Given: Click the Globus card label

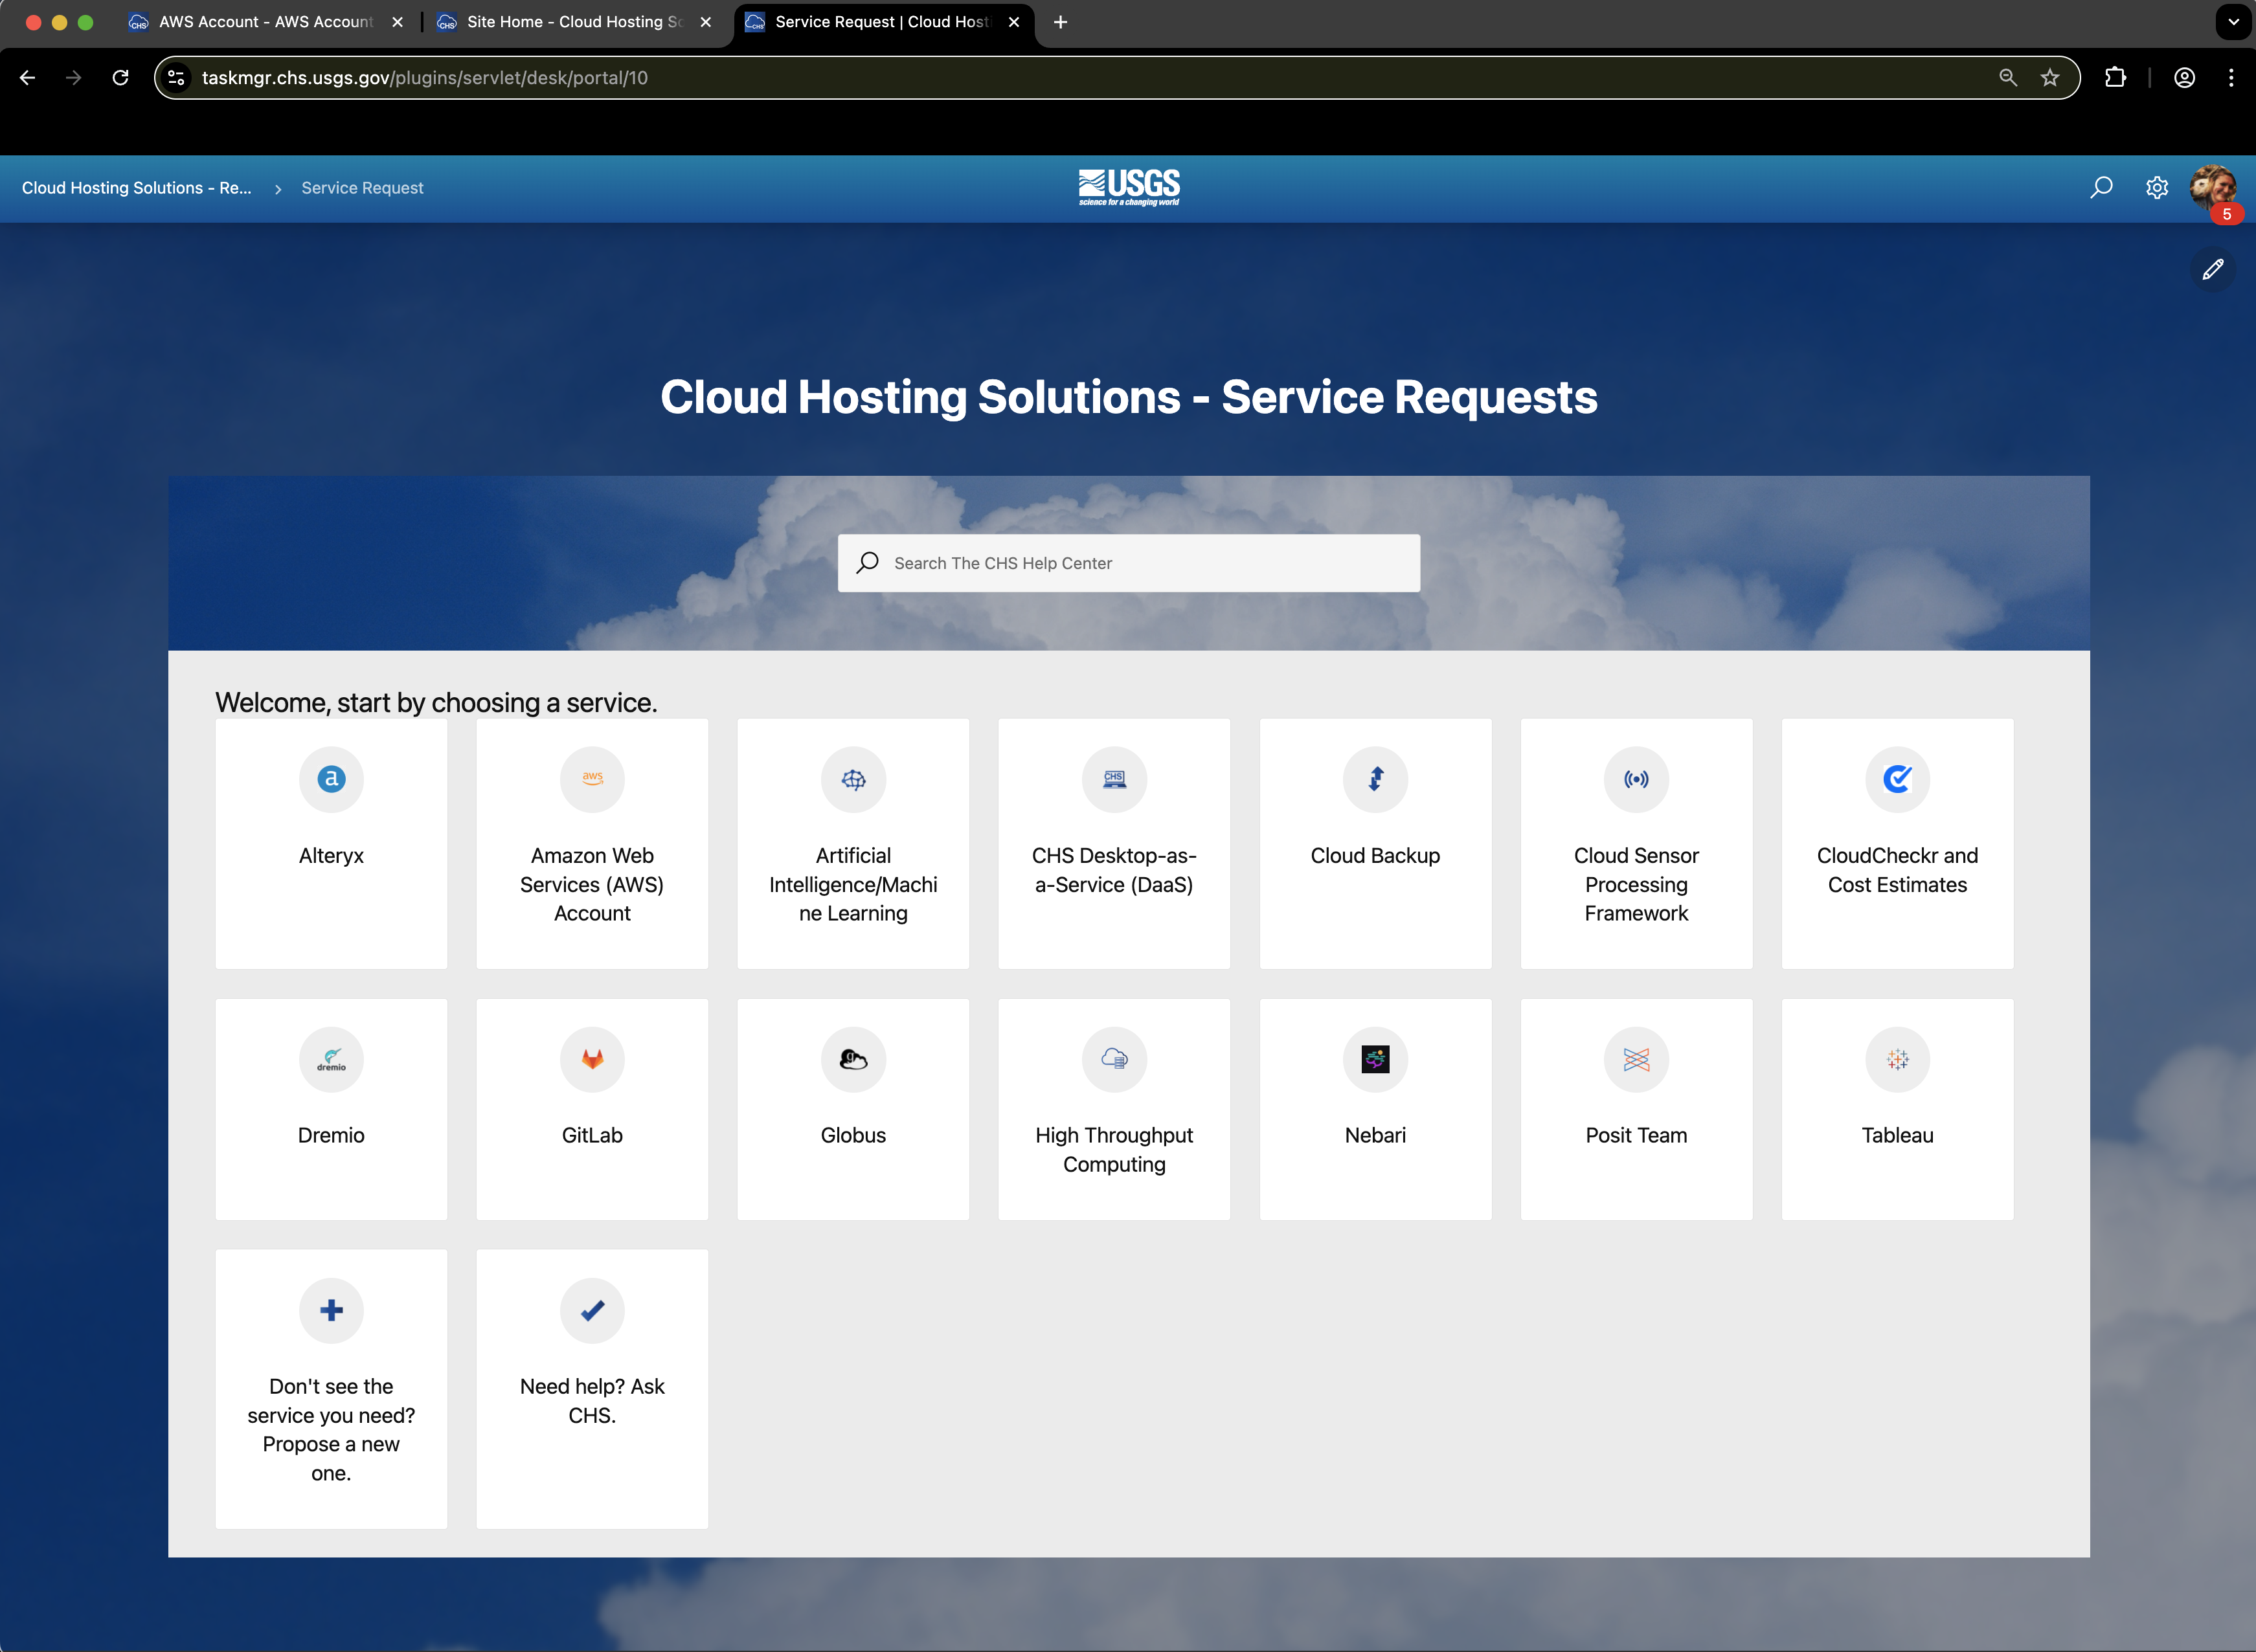Looking at the screenshot, I should tap(853, 1135).
